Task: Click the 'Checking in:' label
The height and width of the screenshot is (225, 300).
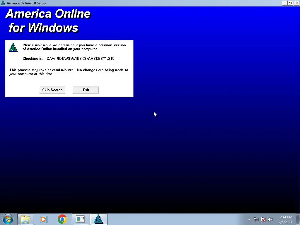Action: tap(33, 59)
